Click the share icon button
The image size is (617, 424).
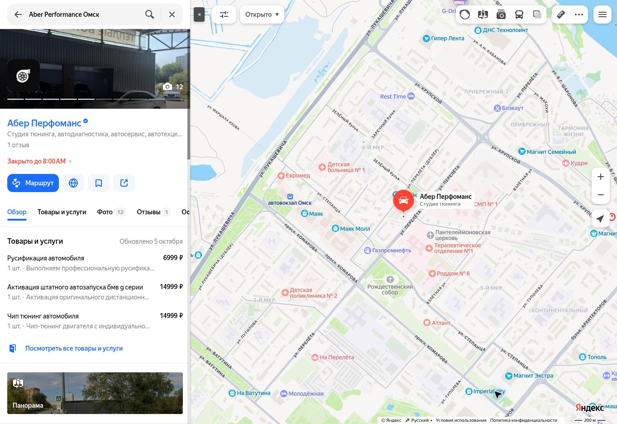124,183
